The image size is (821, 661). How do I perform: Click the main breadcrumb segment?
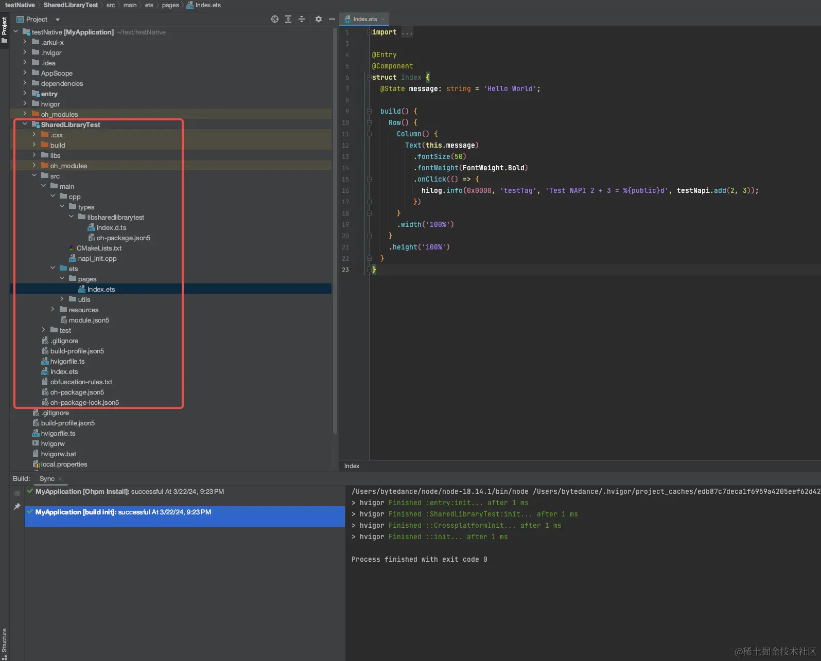coord(130,5)
